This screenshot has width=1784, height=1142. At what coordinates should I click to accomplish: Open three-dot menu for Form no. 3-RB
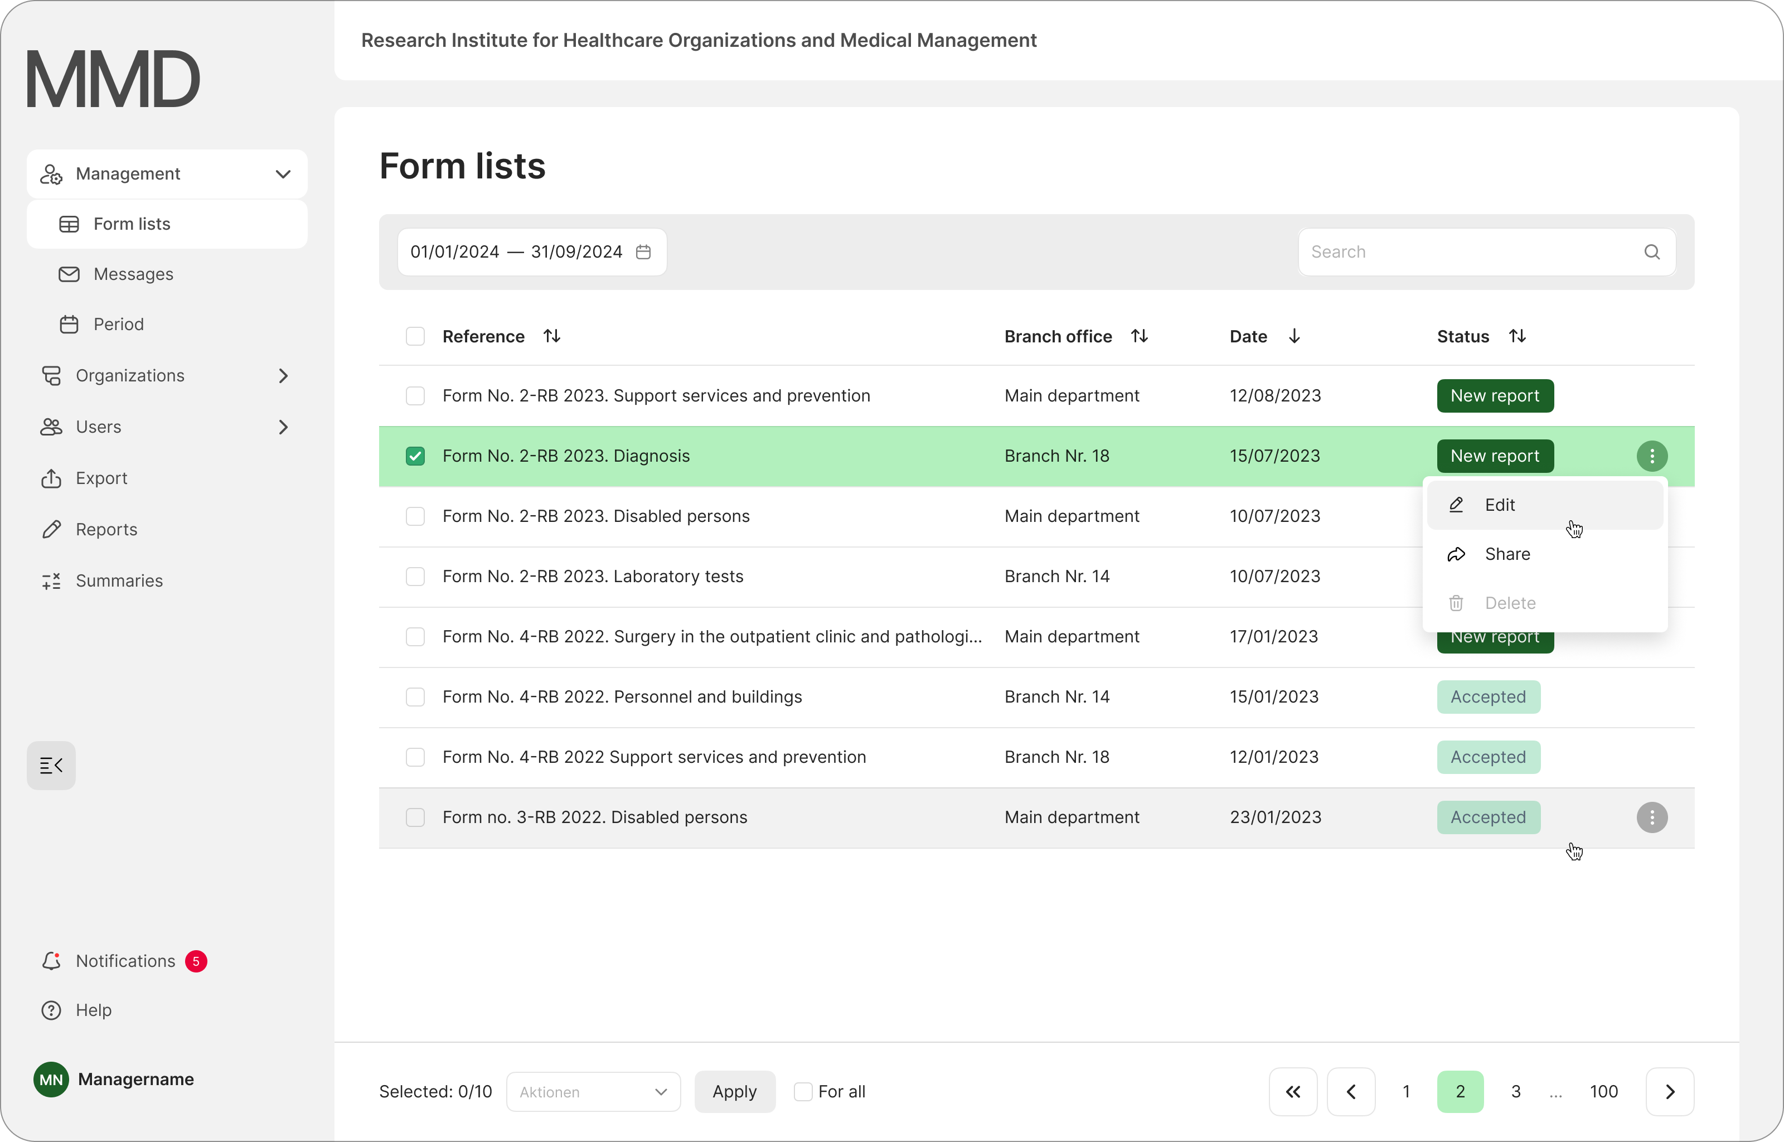[1651, 817]
